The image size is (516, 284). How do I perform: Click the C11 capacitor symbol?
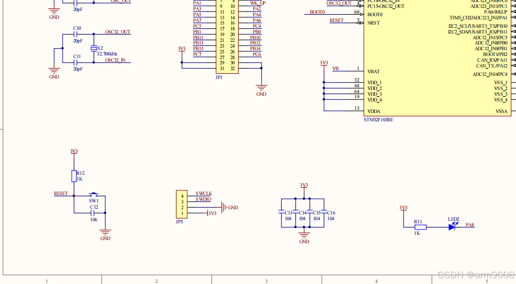tap(76, 62)
